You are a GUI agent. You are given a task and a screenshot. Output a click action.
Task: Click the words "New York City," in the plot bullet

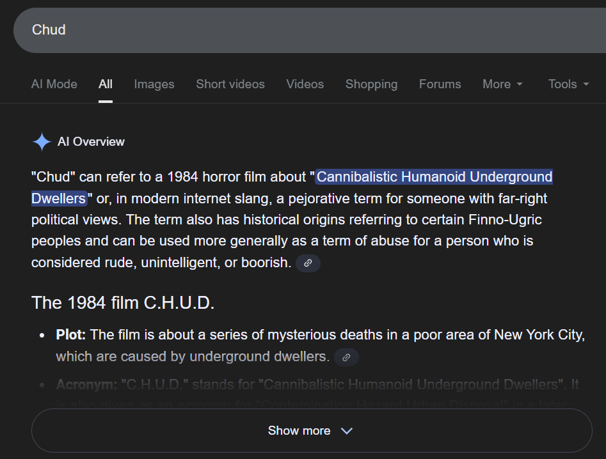[539, 335]
